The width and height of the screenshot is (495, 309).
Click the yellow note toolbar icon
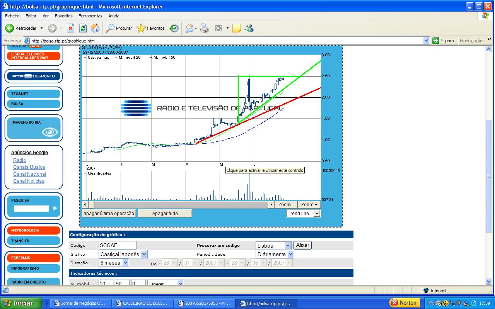[x=237, y=28]
